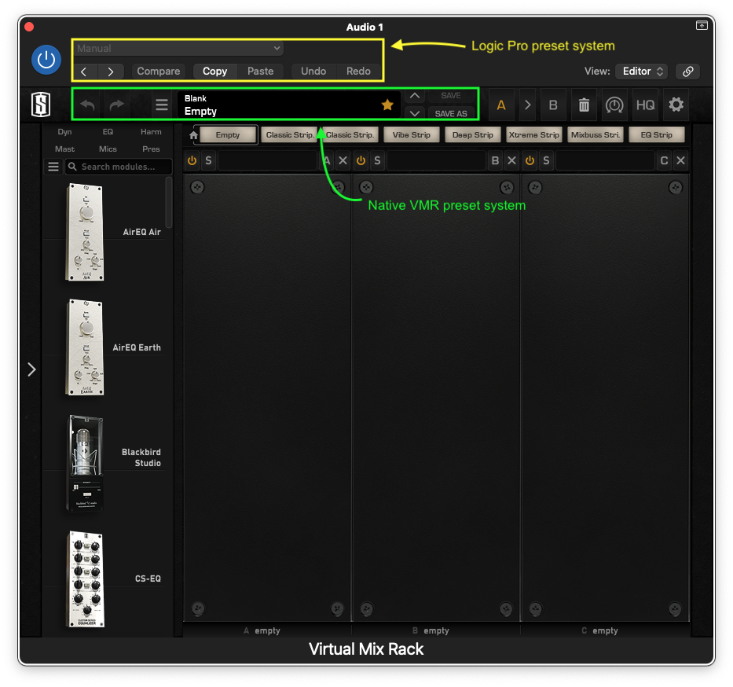Viewport: 733px width, 687px height.
Task: Select the B comparison state
Action: [x=553, y=105]
